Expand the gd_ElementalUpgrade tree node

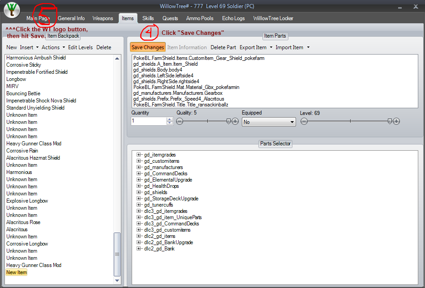coord(138,179)
